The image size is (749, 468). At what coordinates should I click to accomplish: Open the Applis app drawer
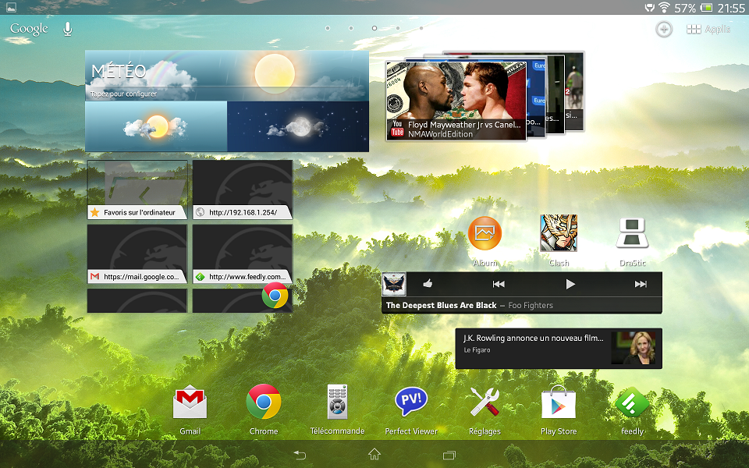(x=708, y=29)
